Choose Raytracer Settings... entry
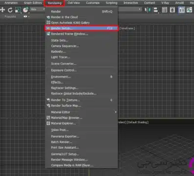This screenshot has width=194, height=176. tap(81, 88)
